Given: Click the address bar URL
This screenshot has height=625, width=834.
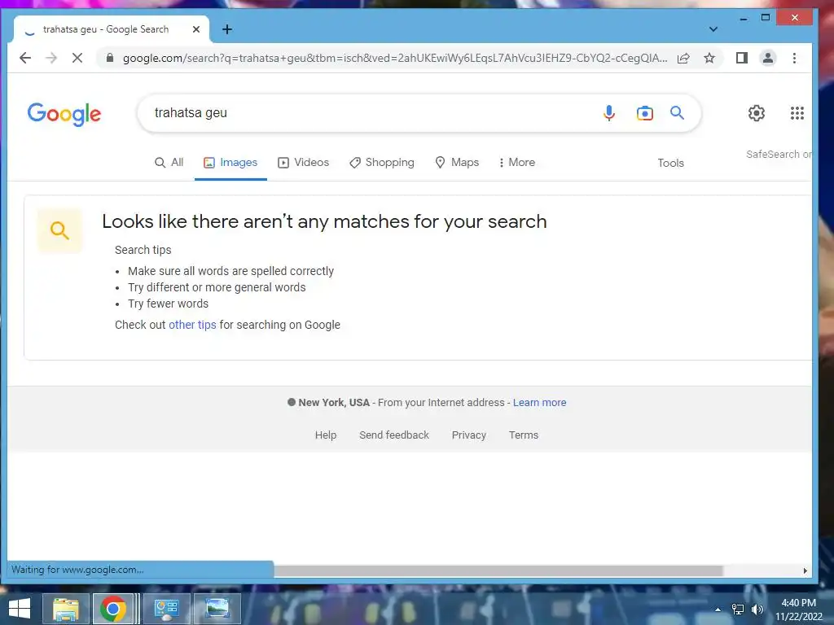Looking at the screenshot, I should (x=395, y=58).
